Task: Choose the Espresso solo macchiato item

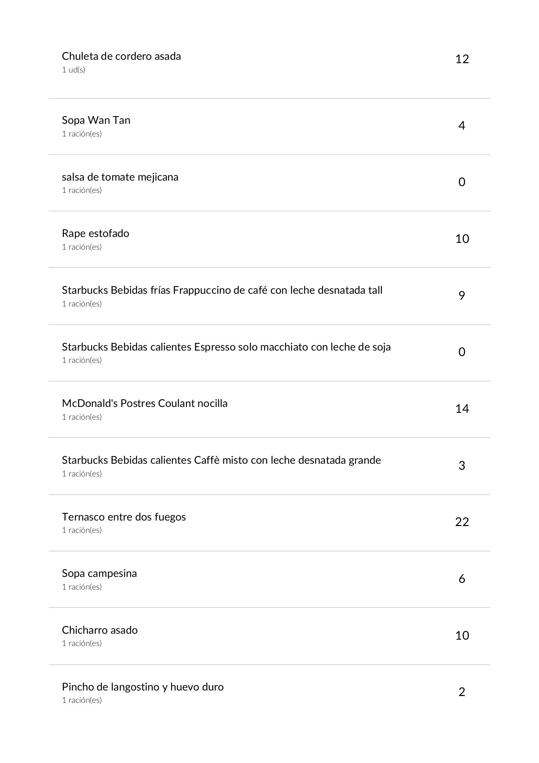Action: click(226, 347)
